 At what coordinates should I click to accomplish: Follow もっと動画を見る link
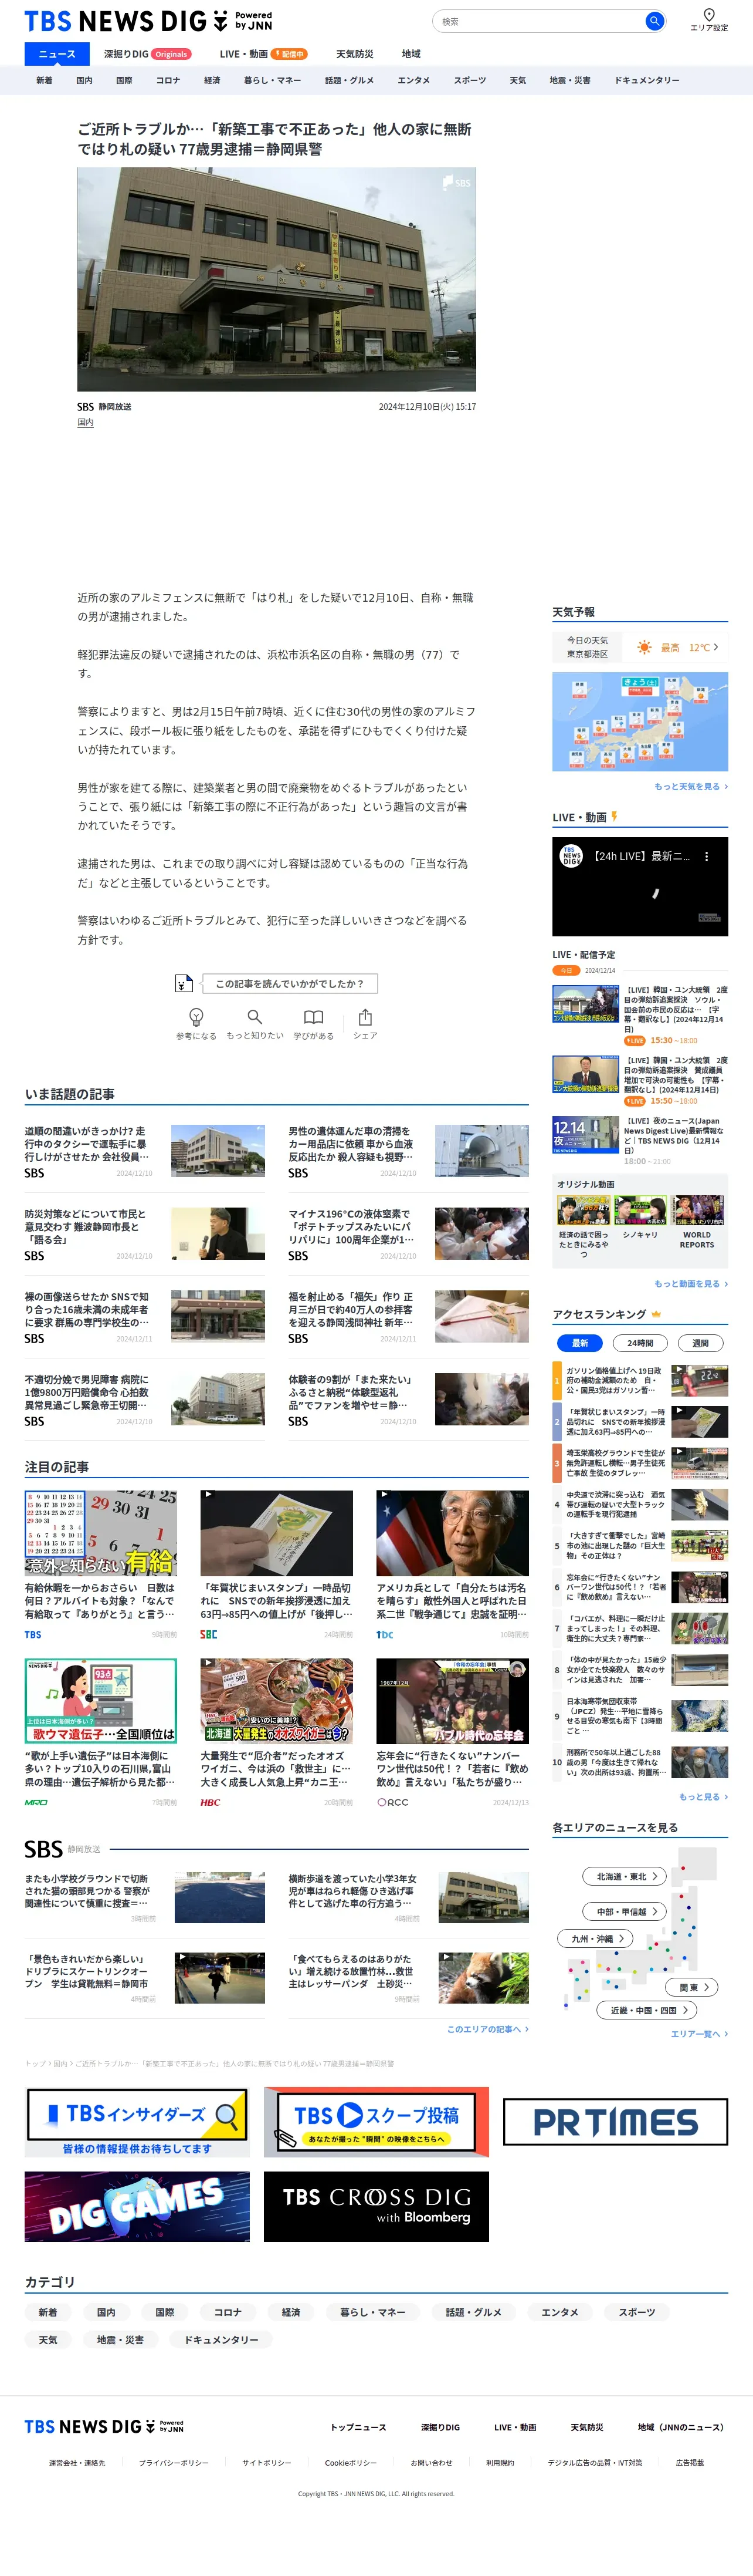pyautogui.click(x=690, y=1283)
